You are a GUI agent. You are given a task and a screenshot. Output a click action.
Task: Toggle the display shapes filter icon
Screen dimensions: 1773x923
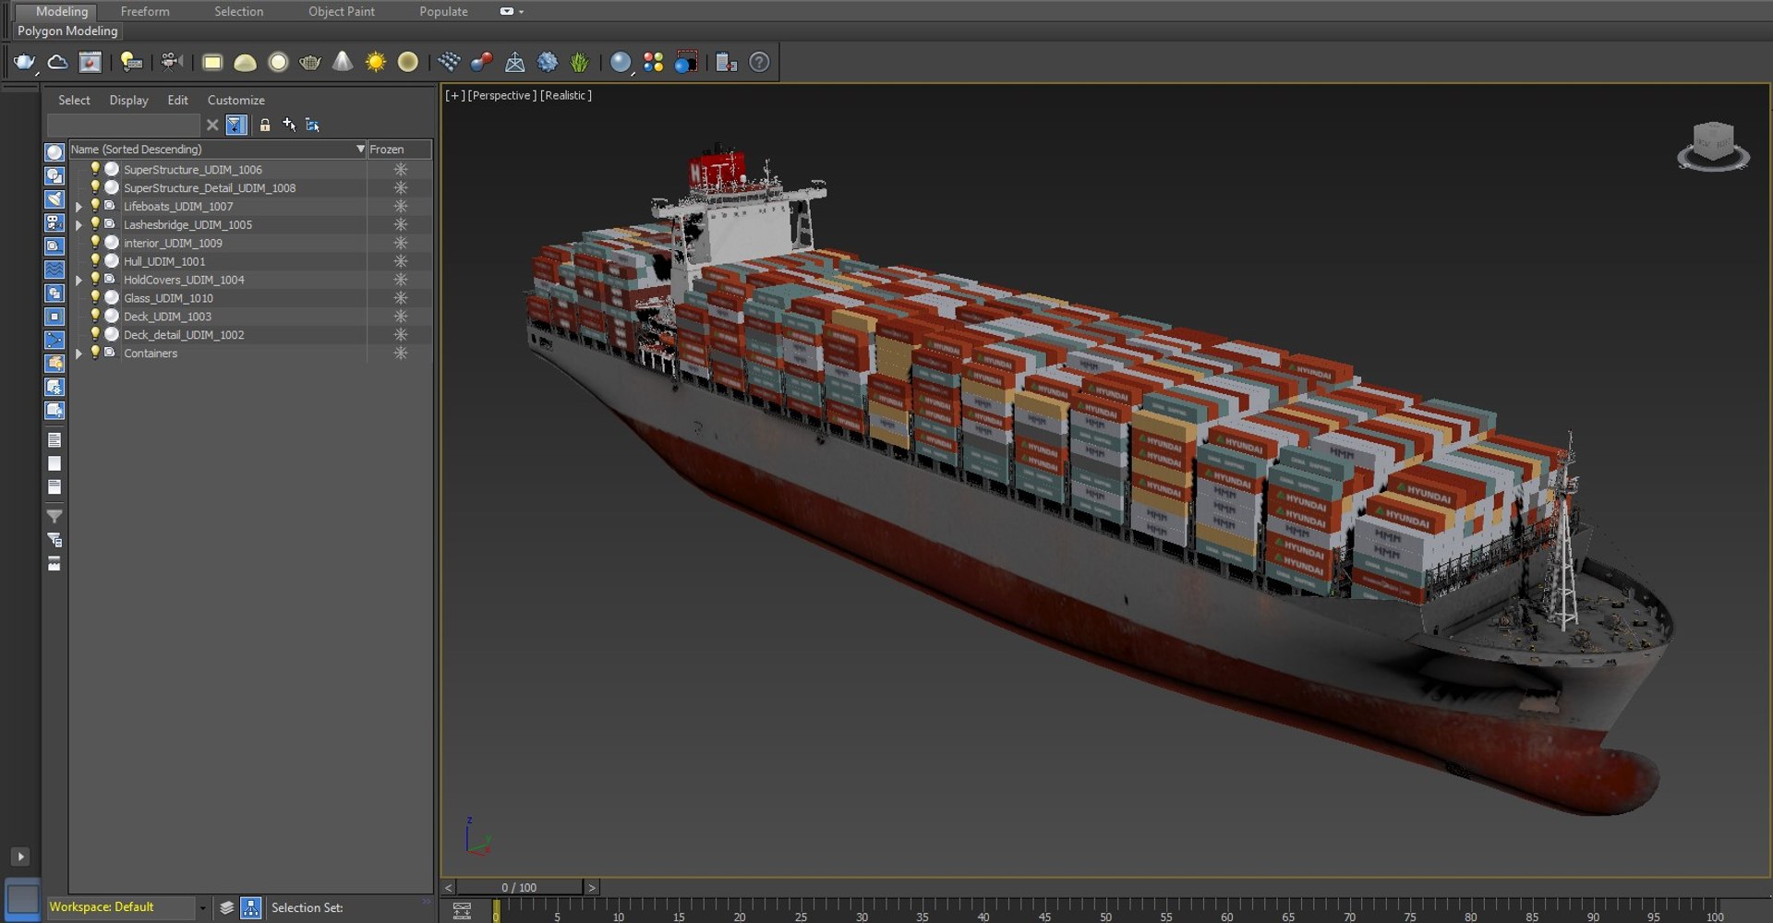click(x=54, y=175)
